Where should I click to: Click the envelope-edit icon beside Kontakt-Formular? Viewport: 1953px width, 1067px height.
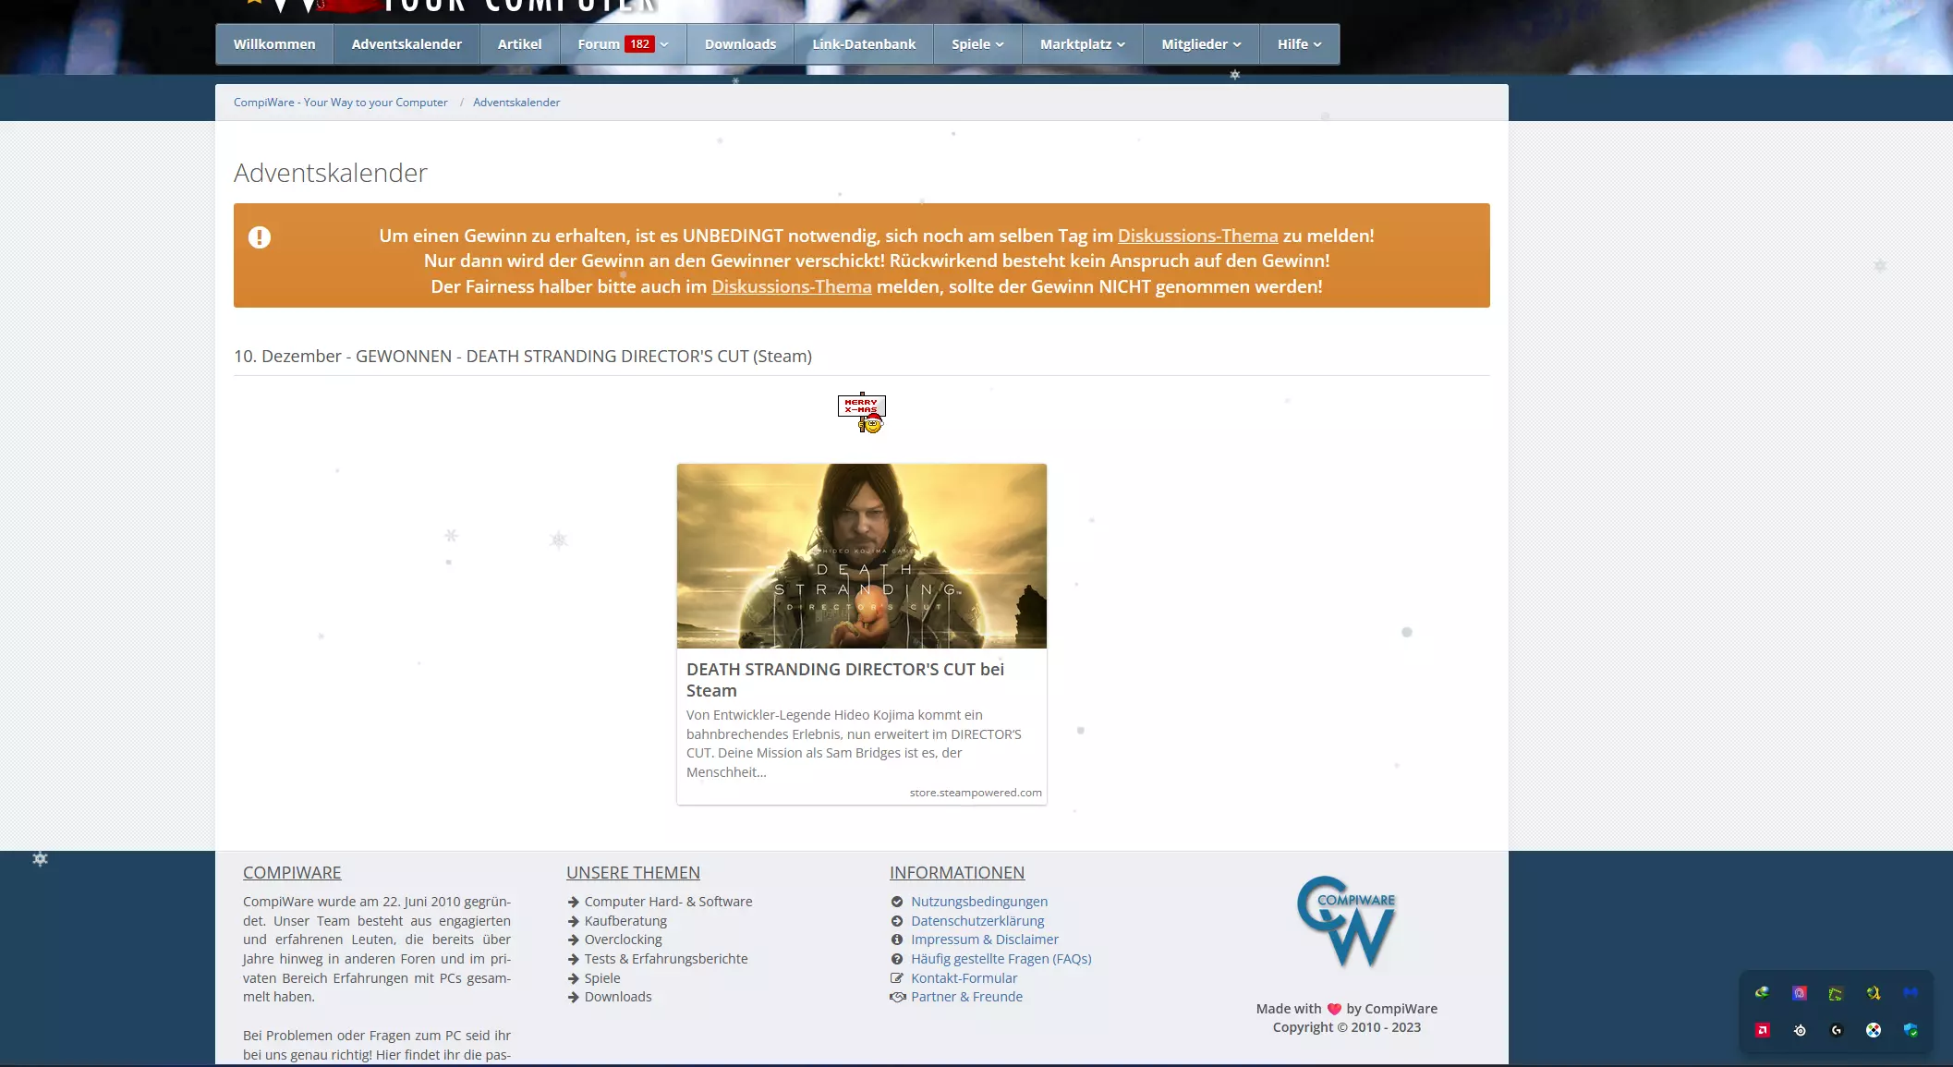tap(896, 978)
